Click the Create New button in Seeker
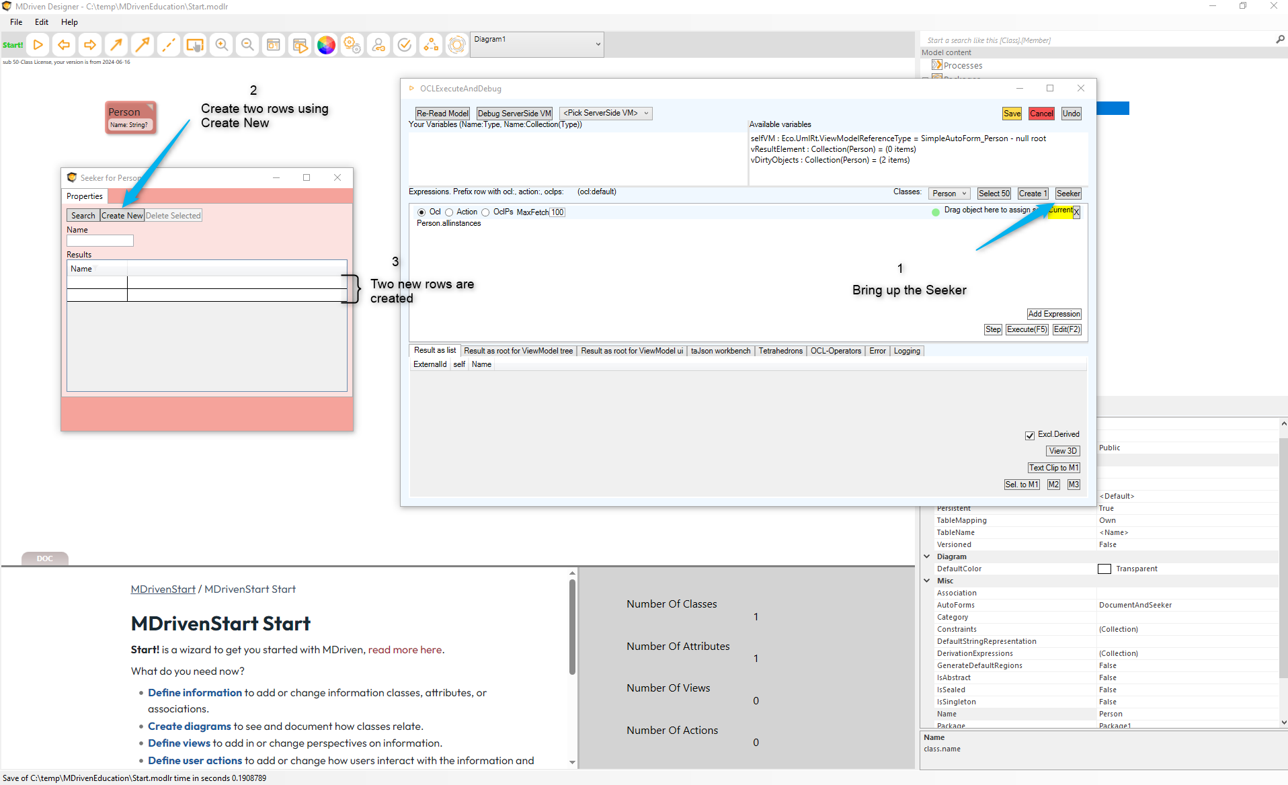The image size is (1288, 785). (122, 216)
